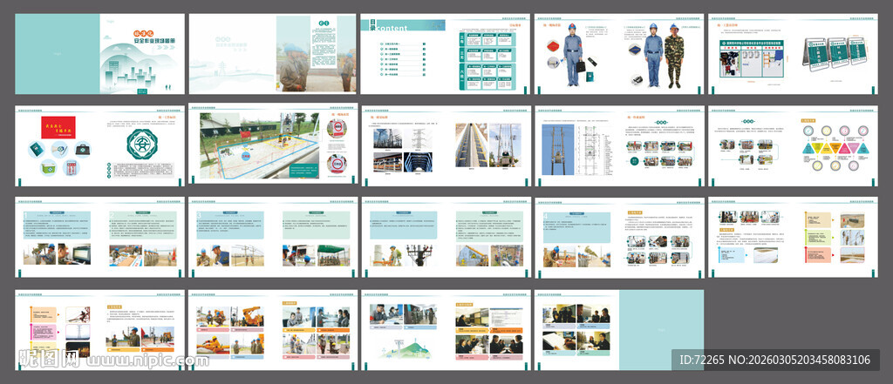Select the page with power substation photos
Image resolution: width=893 pixels, height=384 pixels.
[445, 145]
